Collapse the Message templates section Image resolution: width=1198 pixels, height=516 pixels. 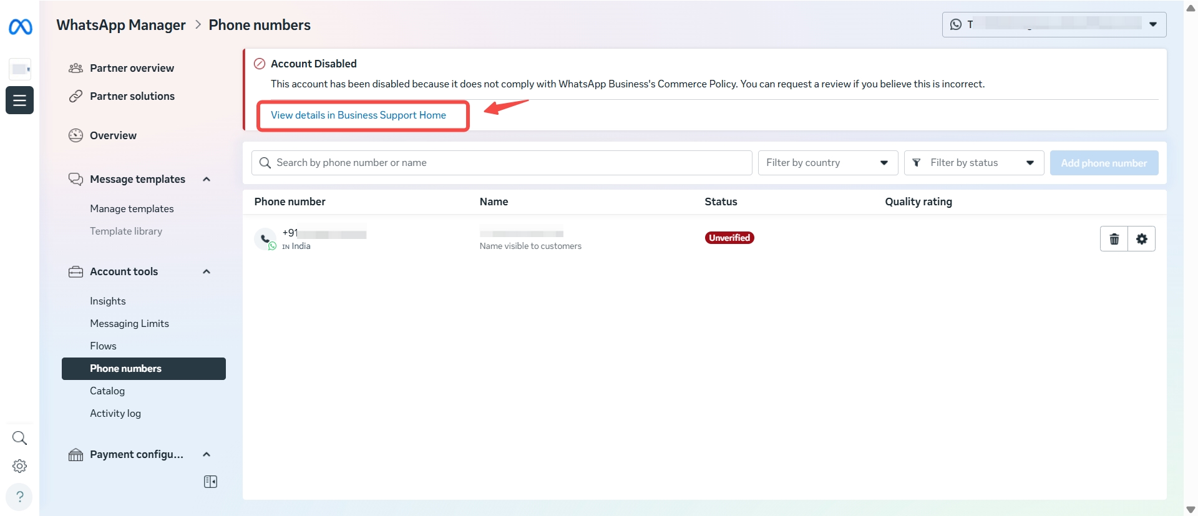[207, 180]
